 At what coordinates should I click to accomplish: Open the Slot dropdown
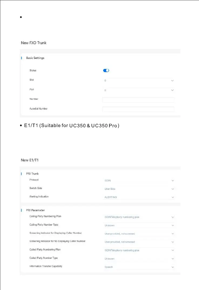(138, 81)
